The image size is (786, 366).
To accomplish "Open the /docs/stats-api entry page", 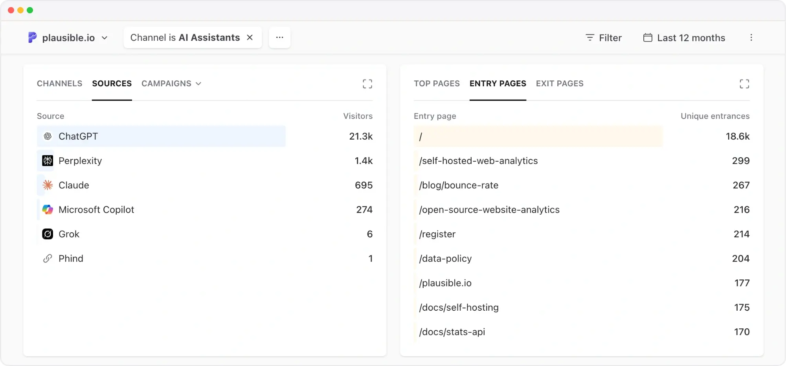I will pos(452,332).
